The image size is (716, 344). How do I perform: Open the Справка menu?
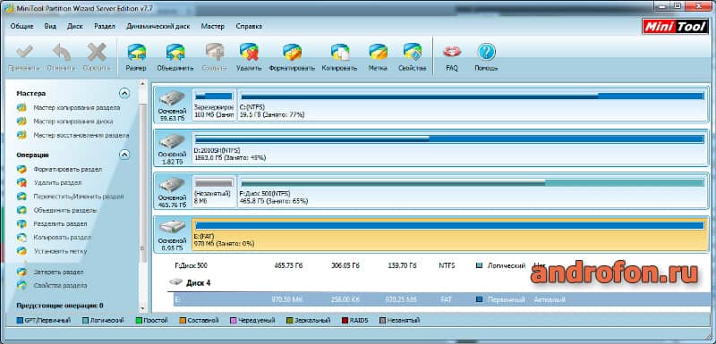click(250, 27)
